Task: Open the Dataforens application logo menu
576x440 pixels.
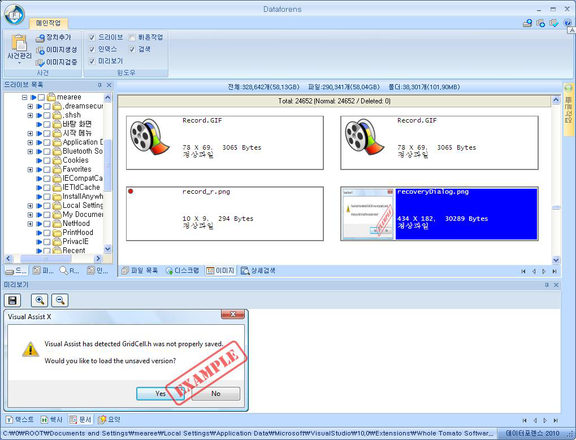Action: (14, 15)
